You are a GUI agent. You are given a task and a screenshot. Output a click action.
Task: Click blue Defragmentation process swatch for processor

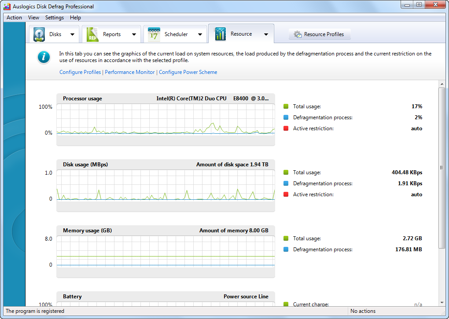(x=286, y=117)
